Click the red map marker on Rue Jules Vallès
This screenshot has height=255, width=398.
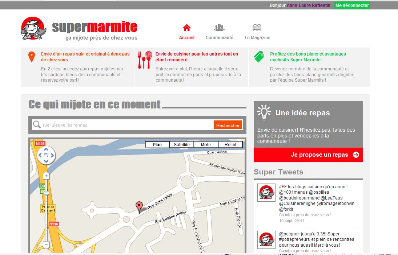point(139,207)
